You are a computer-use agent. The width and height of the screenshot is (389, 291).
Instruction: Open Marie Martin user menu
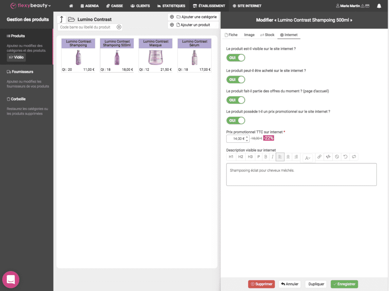tap(348, 6)
